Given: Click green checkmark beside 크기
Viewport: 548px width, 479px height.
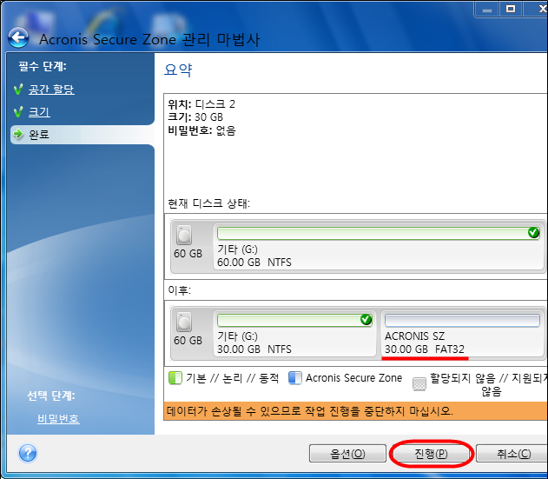Looking at the screenshot, I should (x=18, y=112).
